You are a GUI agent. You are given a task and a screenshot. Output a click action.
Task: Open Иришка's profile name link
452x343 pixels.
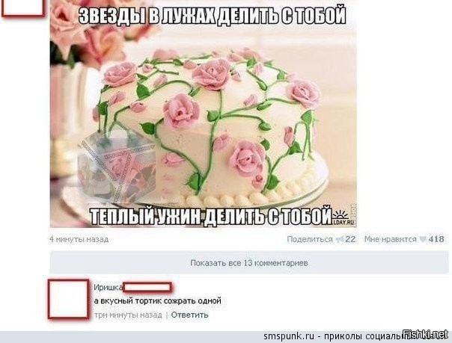click(108, 287)
